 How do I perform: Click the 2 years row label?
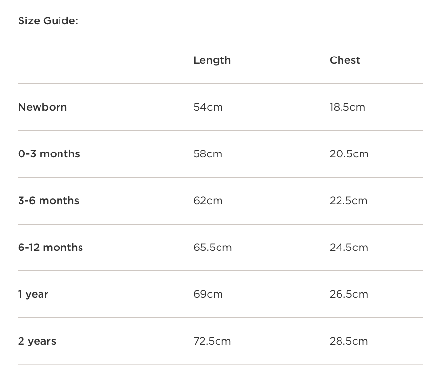pos(37,341)
